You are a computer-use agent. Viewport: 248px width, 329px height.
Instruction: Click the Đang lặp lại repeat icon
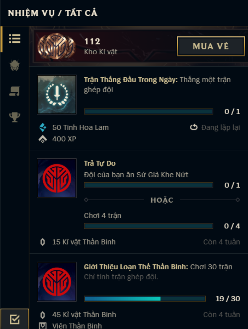point(194,127)
